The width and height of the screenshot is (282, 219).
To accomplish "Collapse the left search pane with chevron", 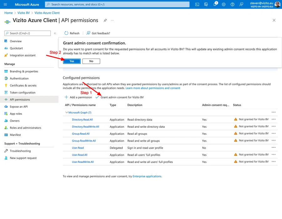I will point(55,33).
